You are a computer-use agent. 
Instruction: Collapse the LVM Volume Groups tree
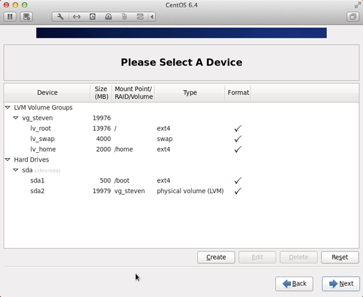coord(8,108)
